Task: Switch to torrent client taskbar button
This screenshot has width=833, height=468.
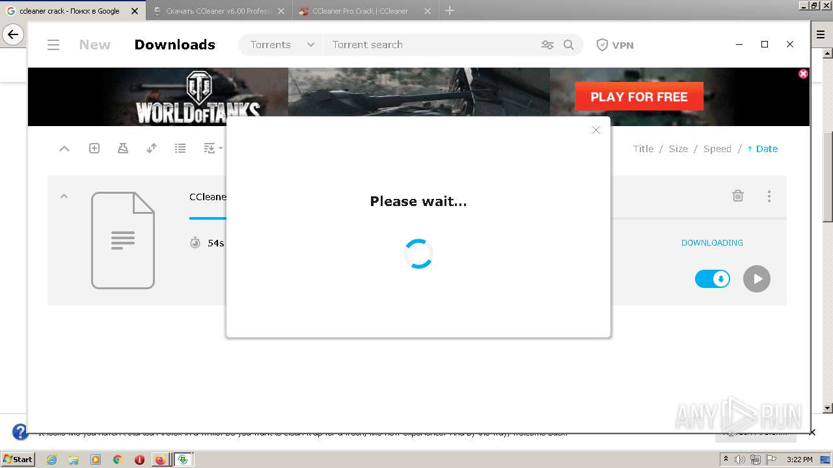Action: click(x=183, y=460)
